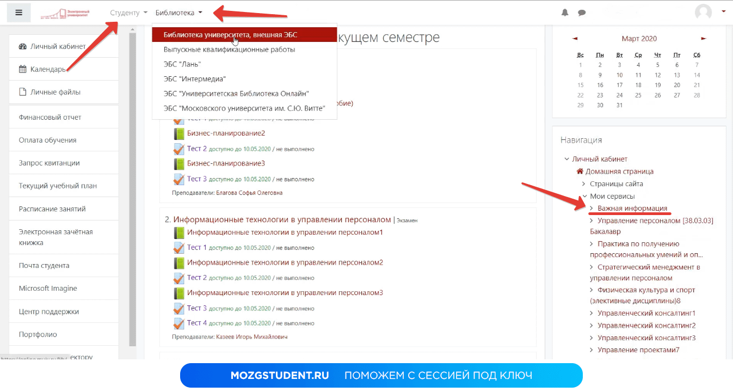Select day 10 in March calendar
Image resolution: width=733 pixels, height=392 pixels.
coord(619,75)
